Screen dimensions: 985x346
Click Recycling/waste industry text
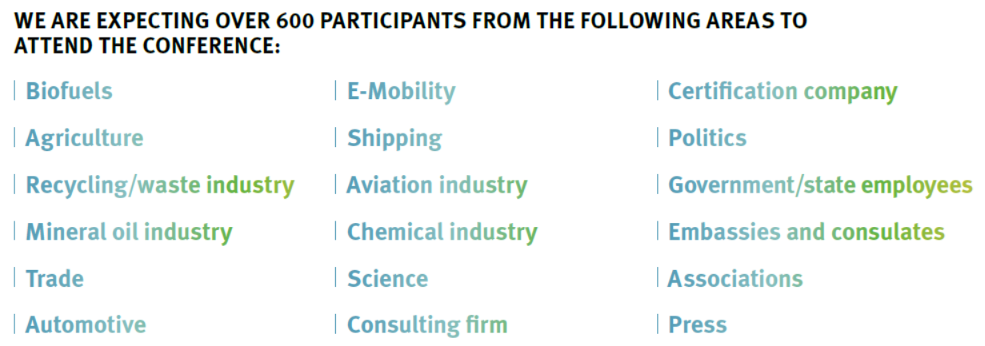160,185
